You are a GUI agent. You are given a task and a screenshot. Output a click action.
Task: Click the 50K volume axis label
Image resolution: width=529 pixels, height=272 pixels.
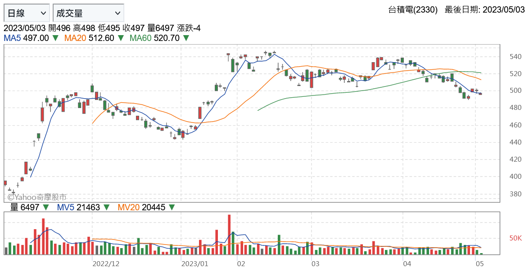[515, 238]
